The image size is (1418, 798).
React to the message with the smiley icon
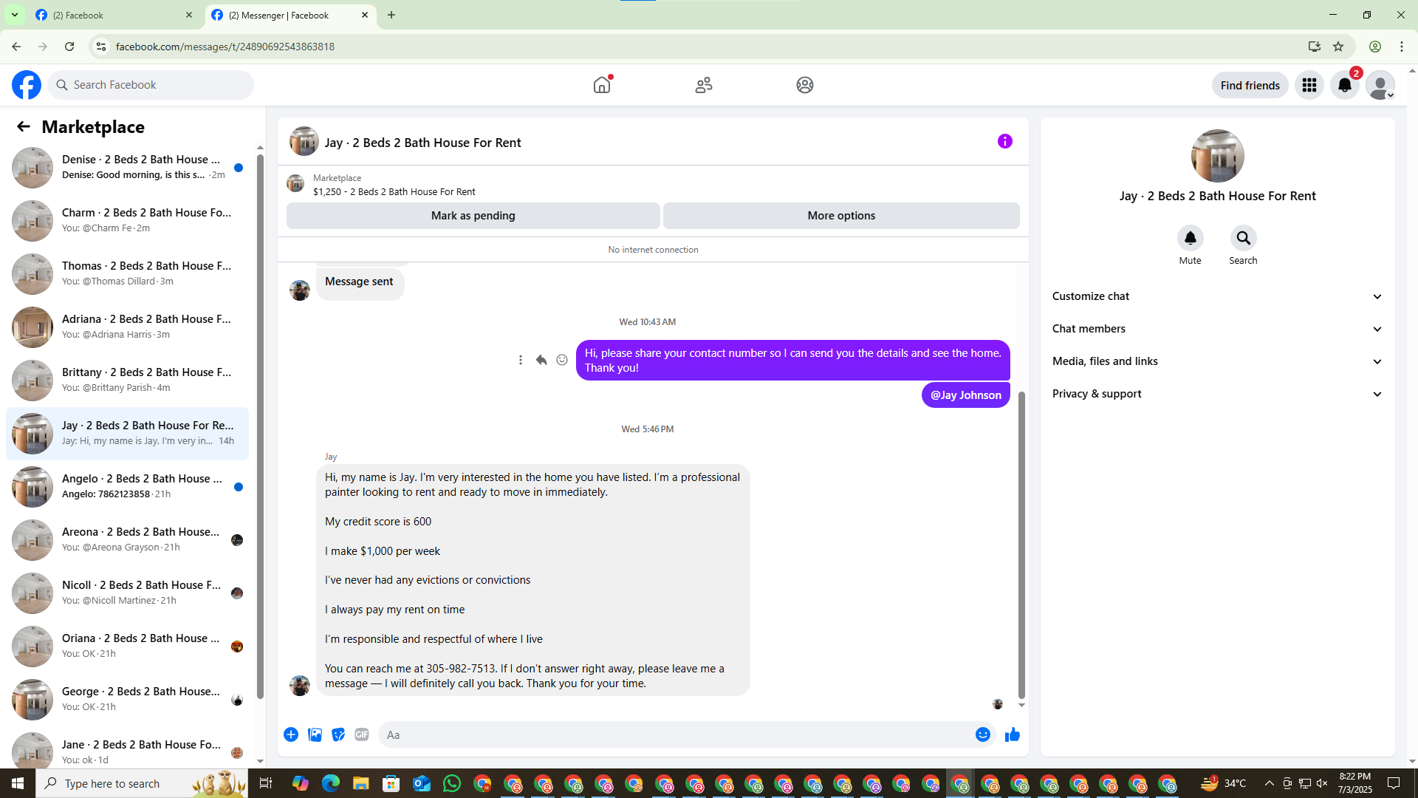(x=562, y=360)
